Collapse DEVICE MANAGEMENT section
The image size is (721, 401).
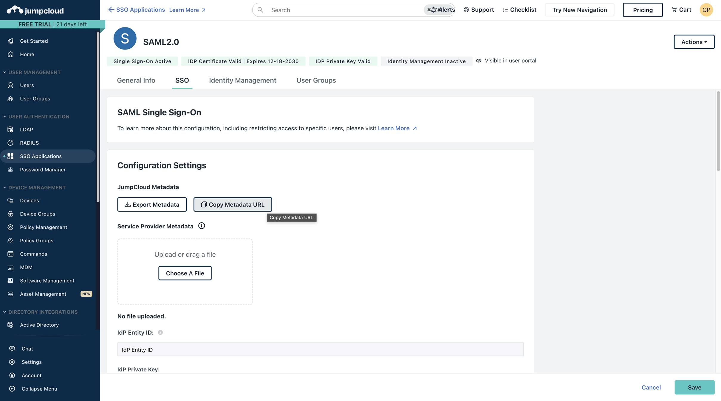click(x=4, y=188)
